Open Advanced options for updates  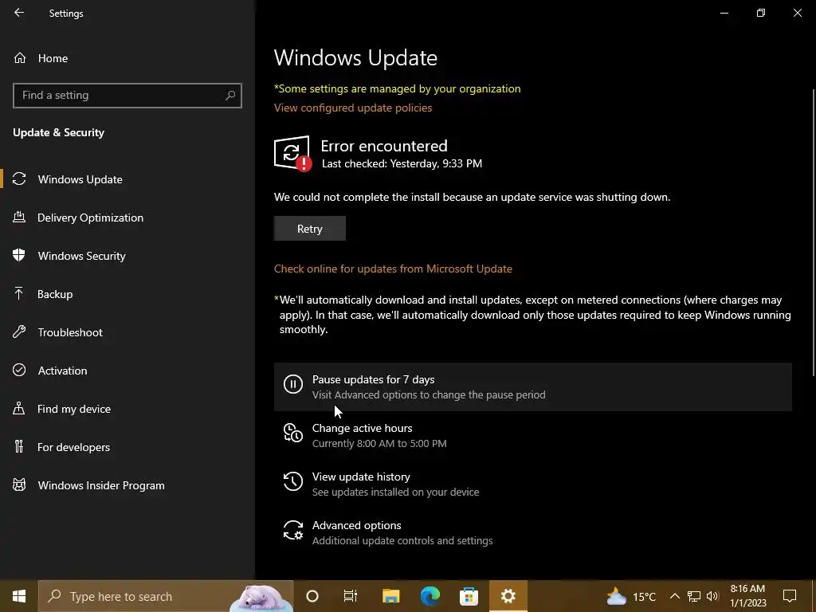click(533, 532)
